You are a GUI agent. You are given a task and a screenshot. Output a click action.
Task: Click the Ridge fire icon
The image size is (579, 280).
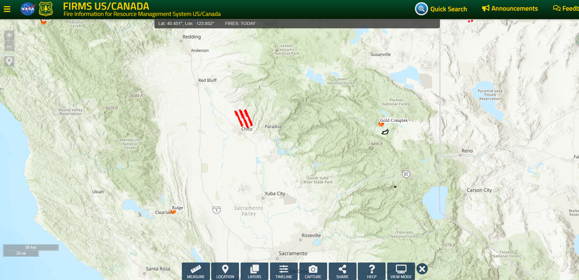click(173, 212)
